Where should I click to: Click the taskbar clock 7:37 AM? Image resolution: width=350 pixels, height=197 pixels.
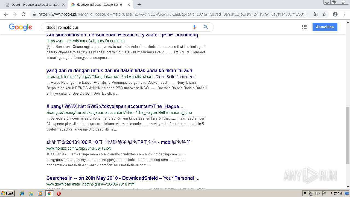coord(336,193)
